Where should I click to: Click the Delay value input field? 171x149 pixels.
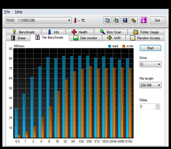click(147, 107)
